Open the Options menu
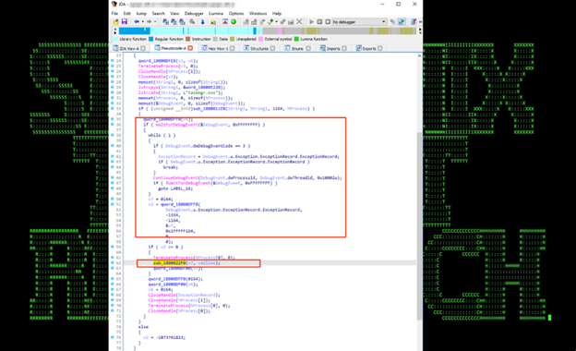Screen dimensions: 576x351 pyautogui.click(x=236, y=13)
